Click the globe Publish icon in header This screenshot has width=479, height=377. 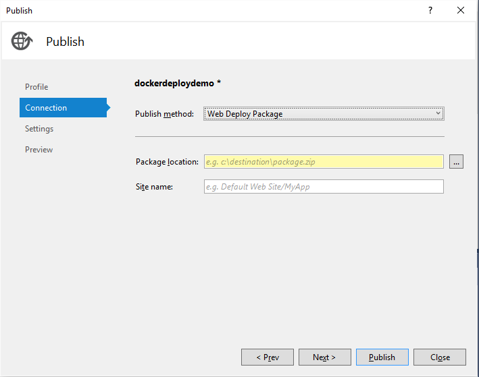tap(22, 41)
